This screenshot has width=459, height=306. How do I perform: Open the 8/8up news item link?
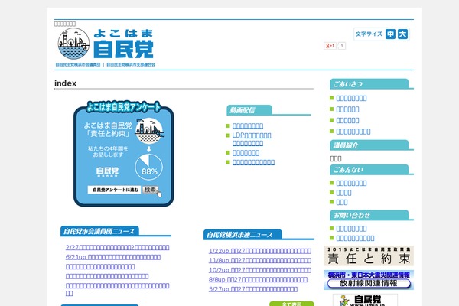coord(258,280)
